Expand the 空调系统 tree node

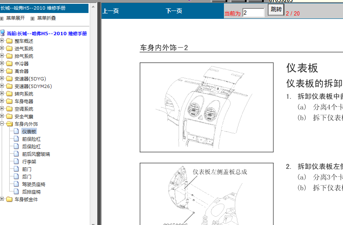2,109
